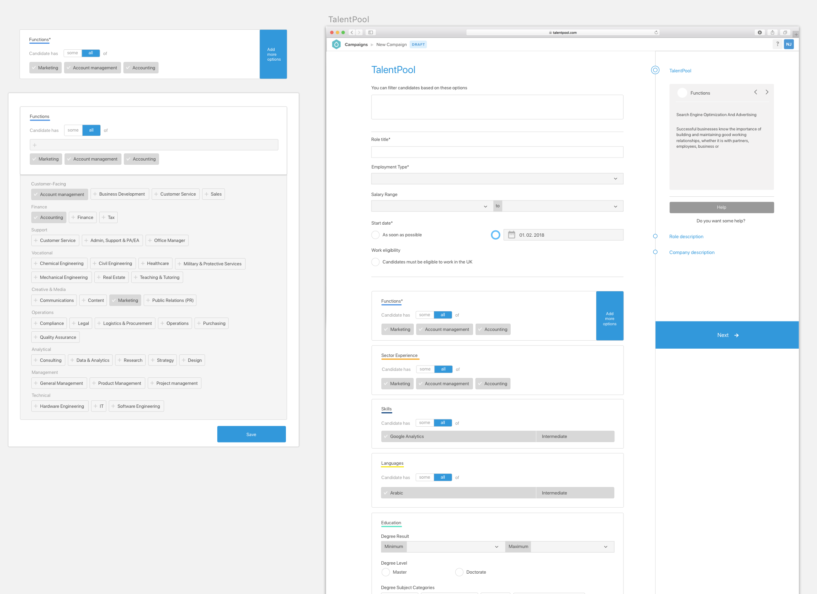Click the browser share icon
Viewport: 817px width, 594px height.
(772, 32)
